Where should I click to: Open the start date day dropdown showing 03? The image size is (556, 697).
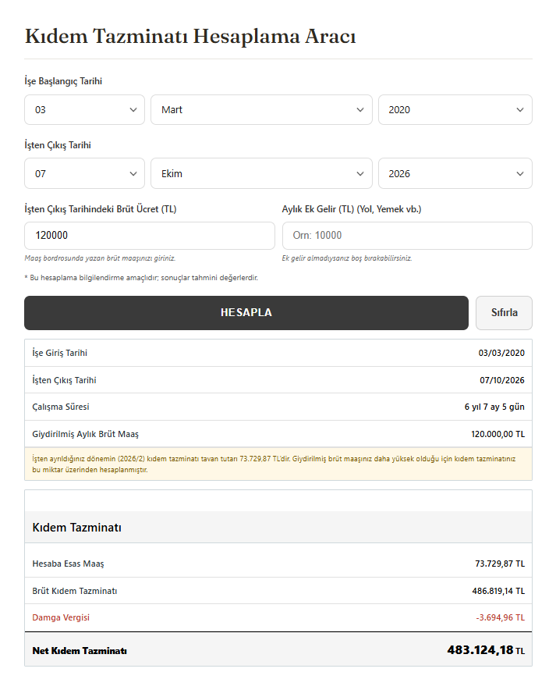point(84,110)
